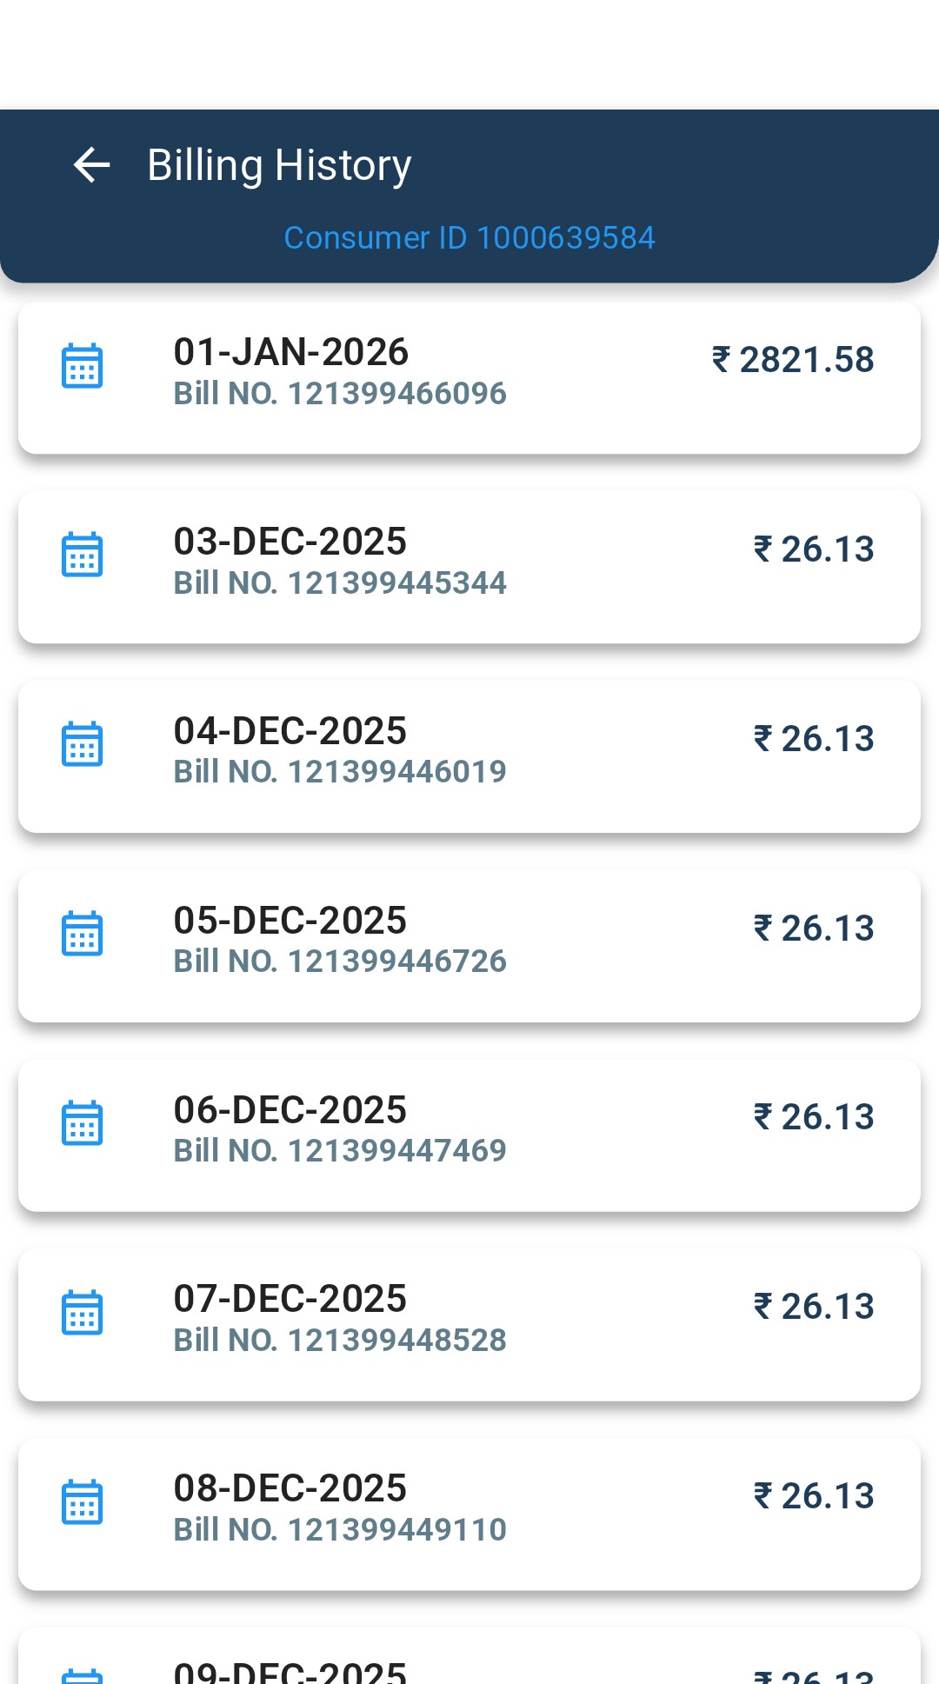This screenshot has width=939, height=1684.
Task: Click the calendar icon for 08-DEC-2025
Action: pyautogui.click(x=83, y=1501)
